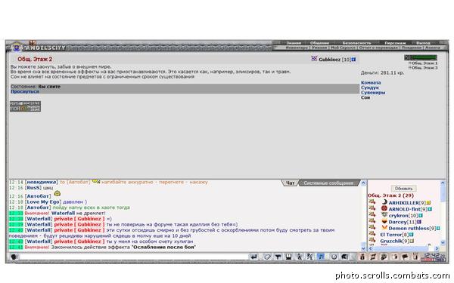The width and height of the screenshot is (454, 283).
Task: Click player list horizontal scroll right arrow
Action: 437,248
